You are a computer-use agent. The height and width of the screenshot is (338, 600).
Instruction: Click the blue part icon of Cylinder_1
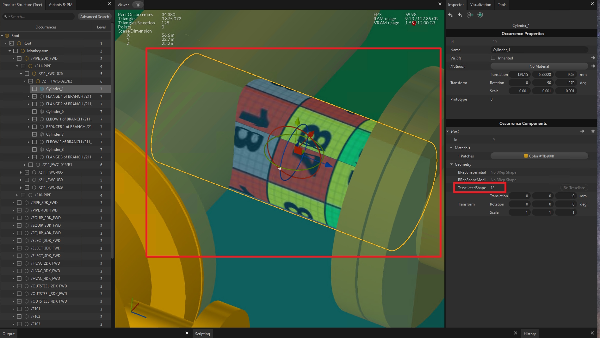[x=42, y=89]
